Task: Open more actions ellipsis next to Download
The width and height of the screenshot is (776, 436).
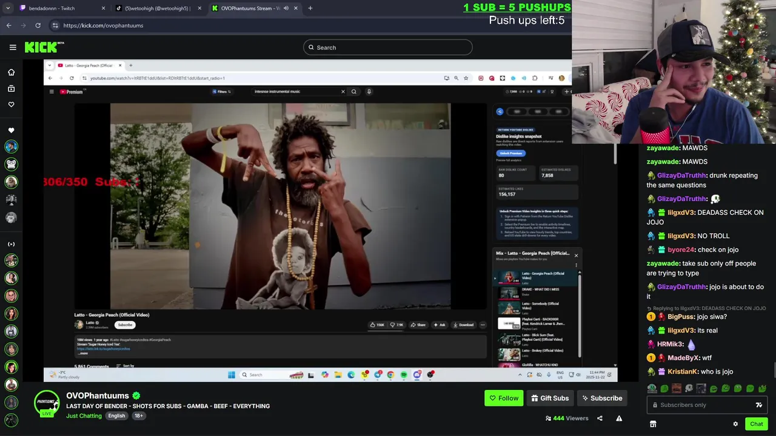Action: [483, 325]
